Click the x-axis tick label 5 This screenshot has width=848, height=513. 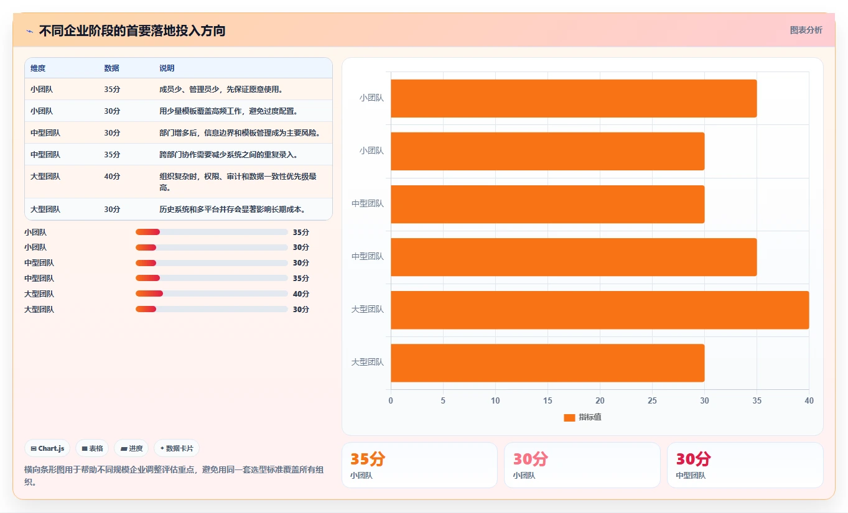443,400
